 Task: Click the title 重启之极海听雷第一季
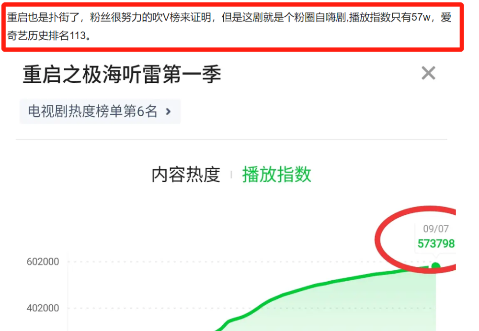pos(122,75)
